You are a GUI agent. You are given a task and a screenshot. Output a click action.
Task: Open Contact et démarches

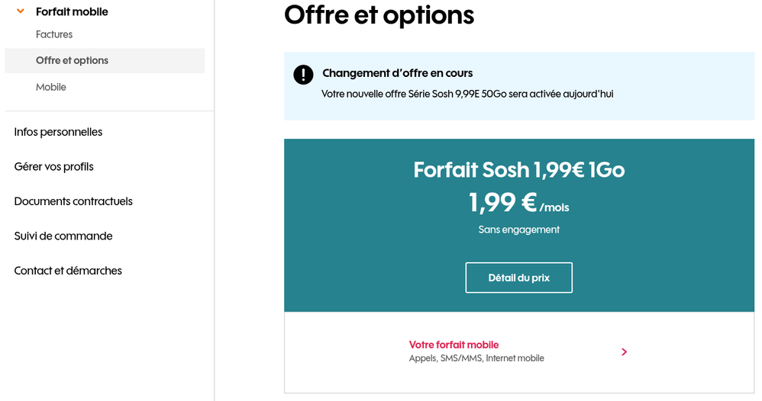[68, 271]
